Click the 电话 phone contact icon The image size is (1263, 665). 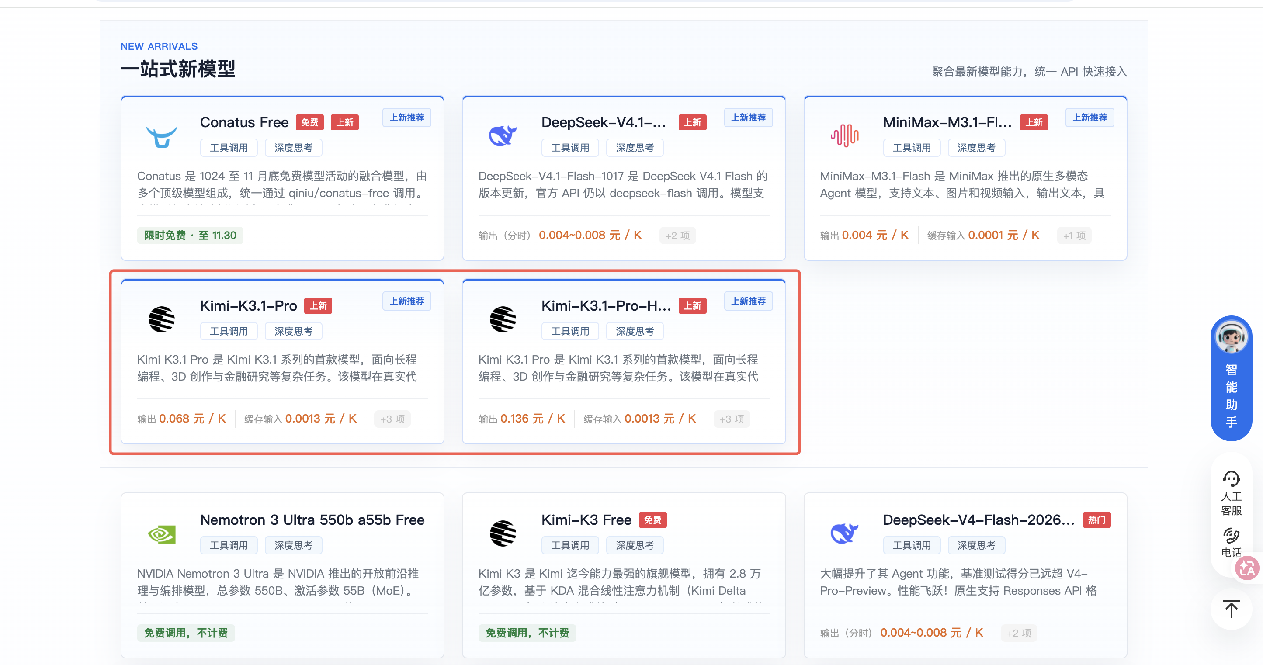[x=1231, y=536]
